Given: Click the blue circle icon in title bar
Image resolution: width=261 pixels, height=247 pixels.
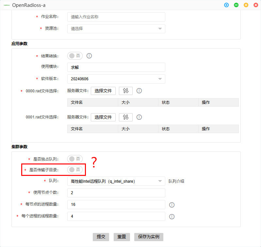Looking at the screenshot, I should click(226, 5).
